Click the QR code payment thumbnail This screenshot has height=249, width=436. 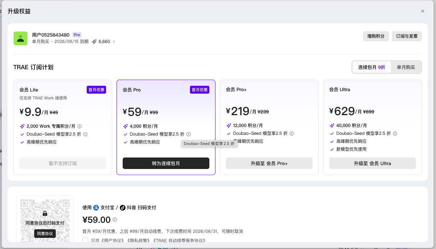coord(45,220)
